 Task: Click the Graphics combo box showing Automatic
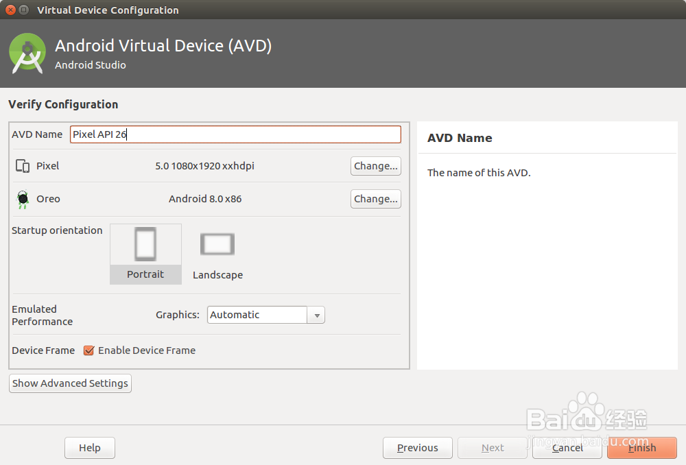coord(266,315)
